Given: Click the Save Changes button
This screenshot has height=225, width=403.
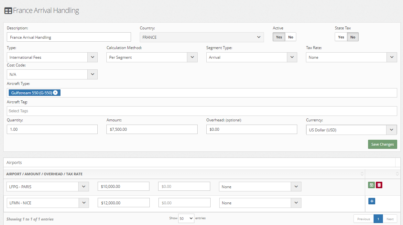Looking at the screenshot, I should pos(383,144).
